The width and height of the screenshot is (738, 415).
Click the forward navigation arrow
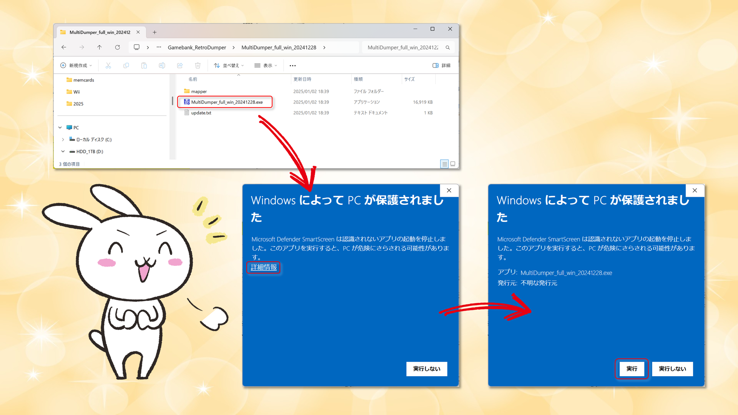(x=81, y=47)
